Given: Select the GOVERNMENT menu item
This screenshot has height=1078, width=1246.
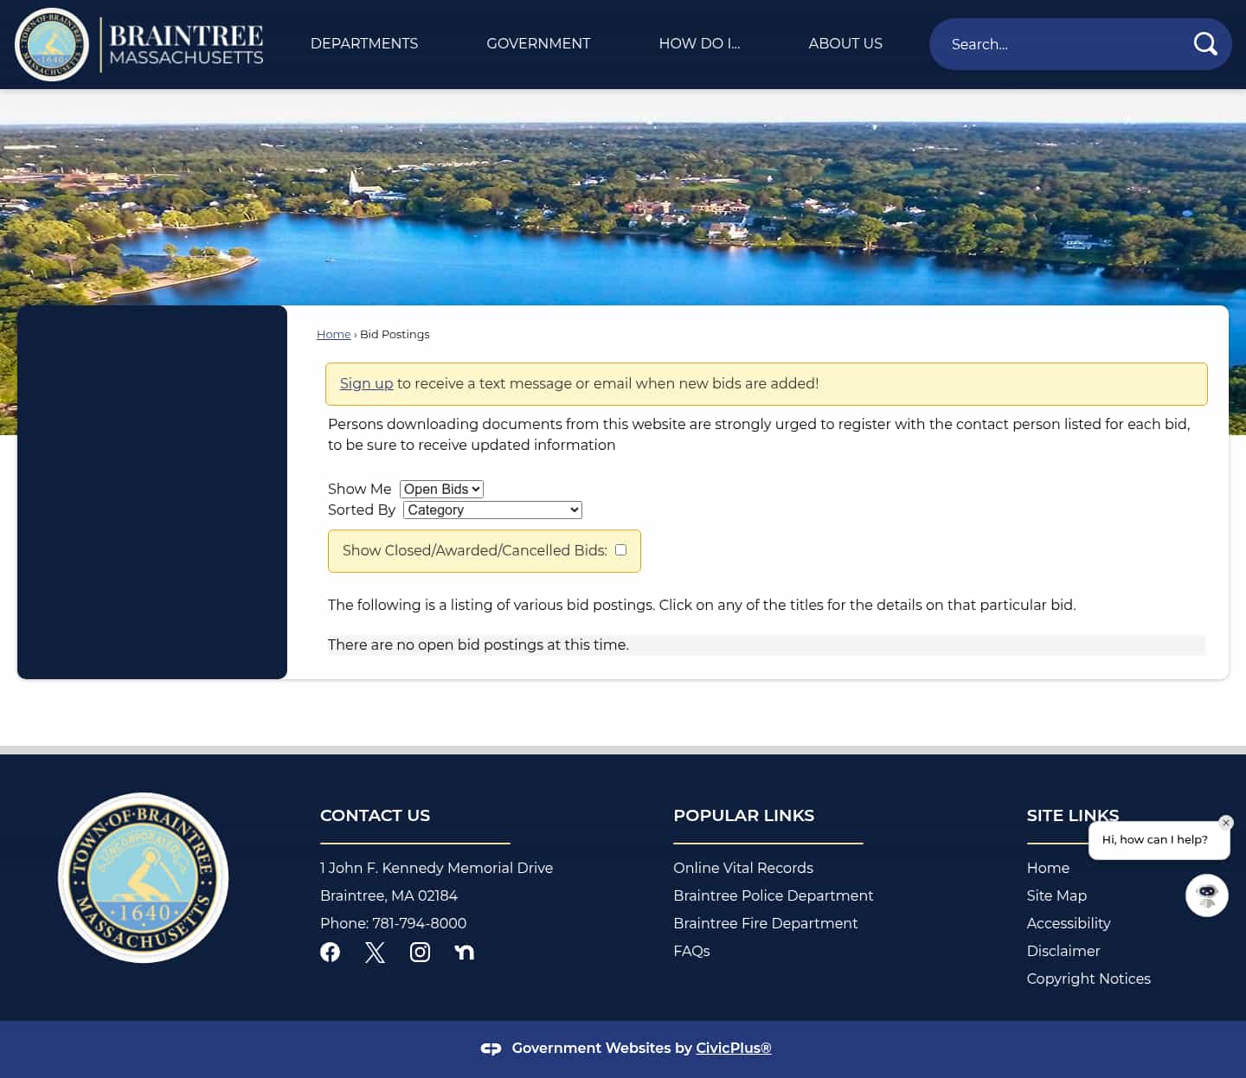Looking at the screenshot, I should pos(538,43).
